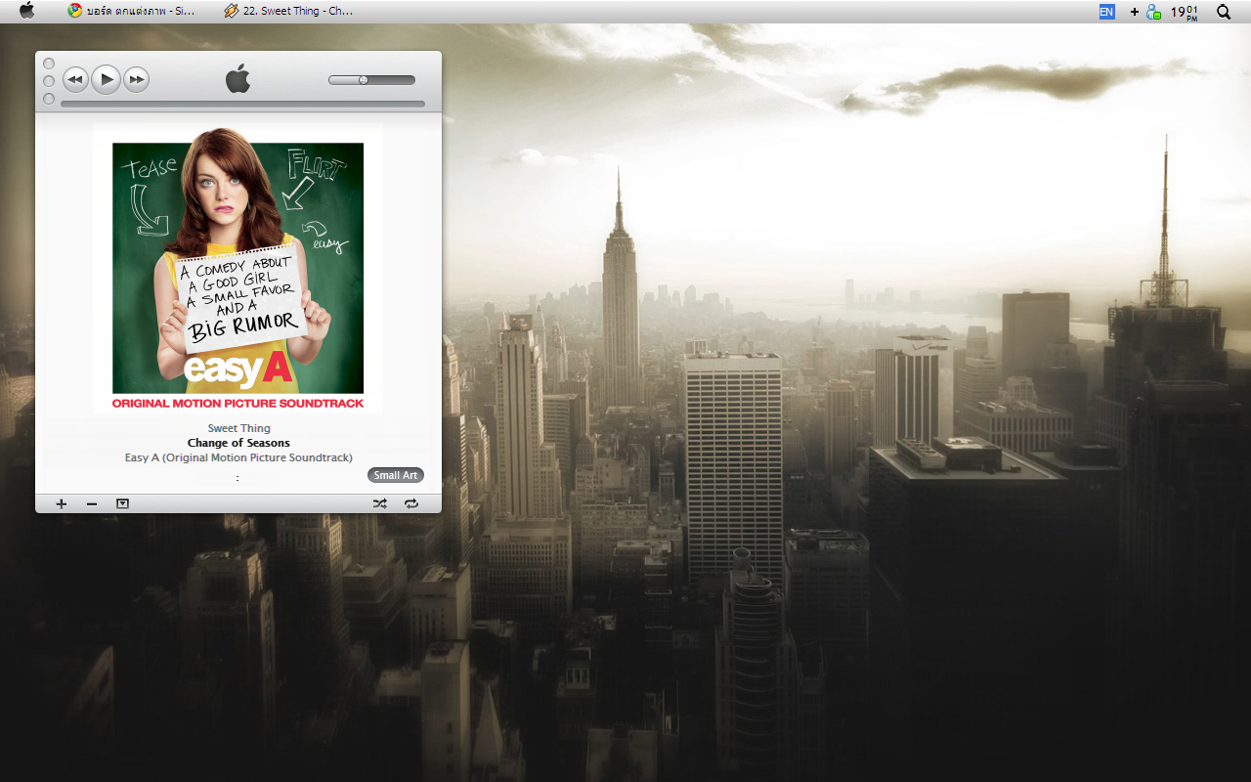Click the 19:01 PM clock
The height and width of the screenshot is (782, 1251).
(x=1185, y=12)
